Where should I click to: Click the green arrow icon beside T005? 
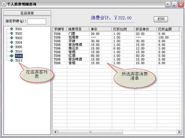12,47
